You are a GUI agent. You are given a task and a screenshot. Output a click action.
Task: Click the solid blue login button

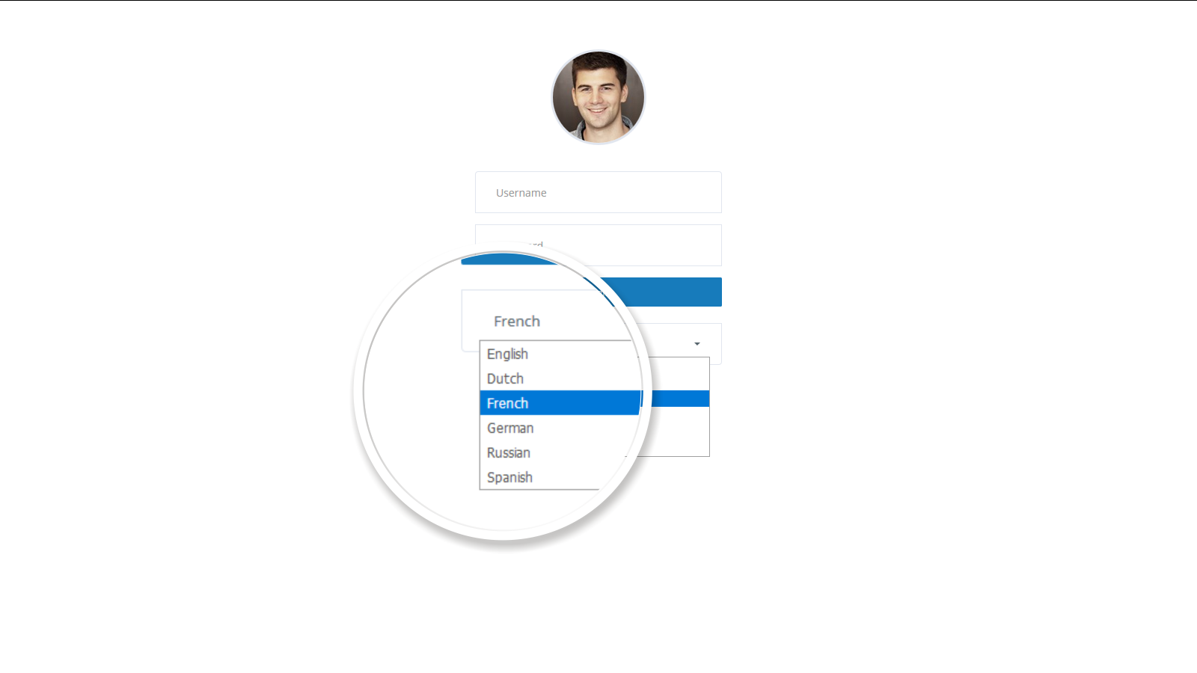(670, 292)
